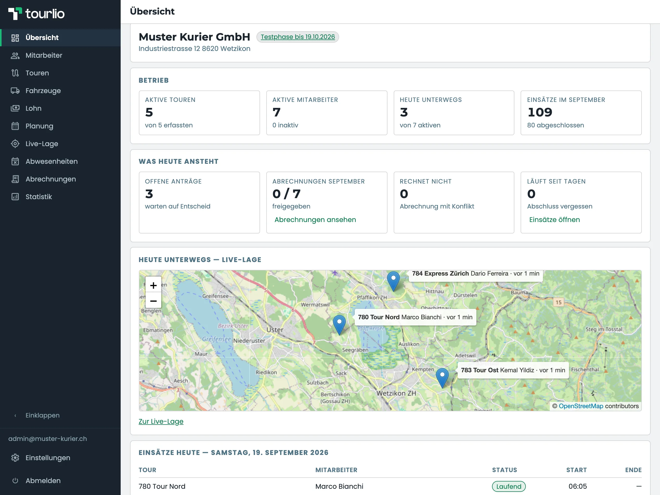
Task: Select Lohn in the sidebar
Action: coord(60,108)
